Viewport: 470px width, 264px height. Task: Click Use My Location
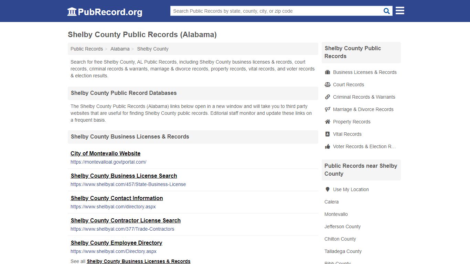pyautogui.click(x=351, y=189)
